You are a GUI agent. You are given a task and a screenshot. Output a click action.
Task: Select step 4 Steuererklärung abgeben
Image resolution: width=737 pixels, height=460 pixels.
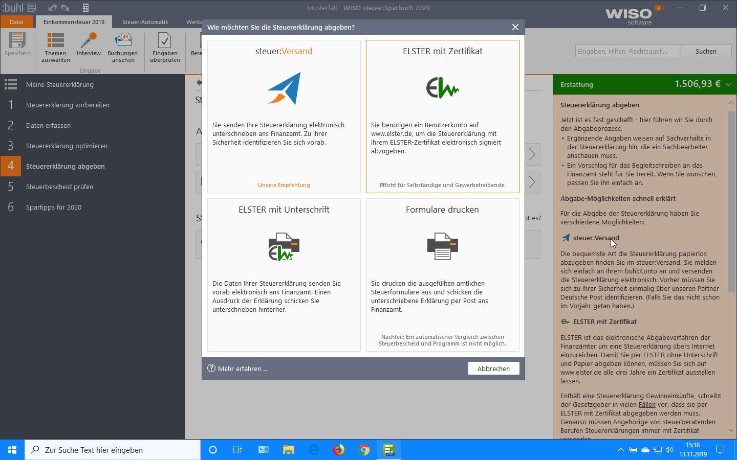92,166
